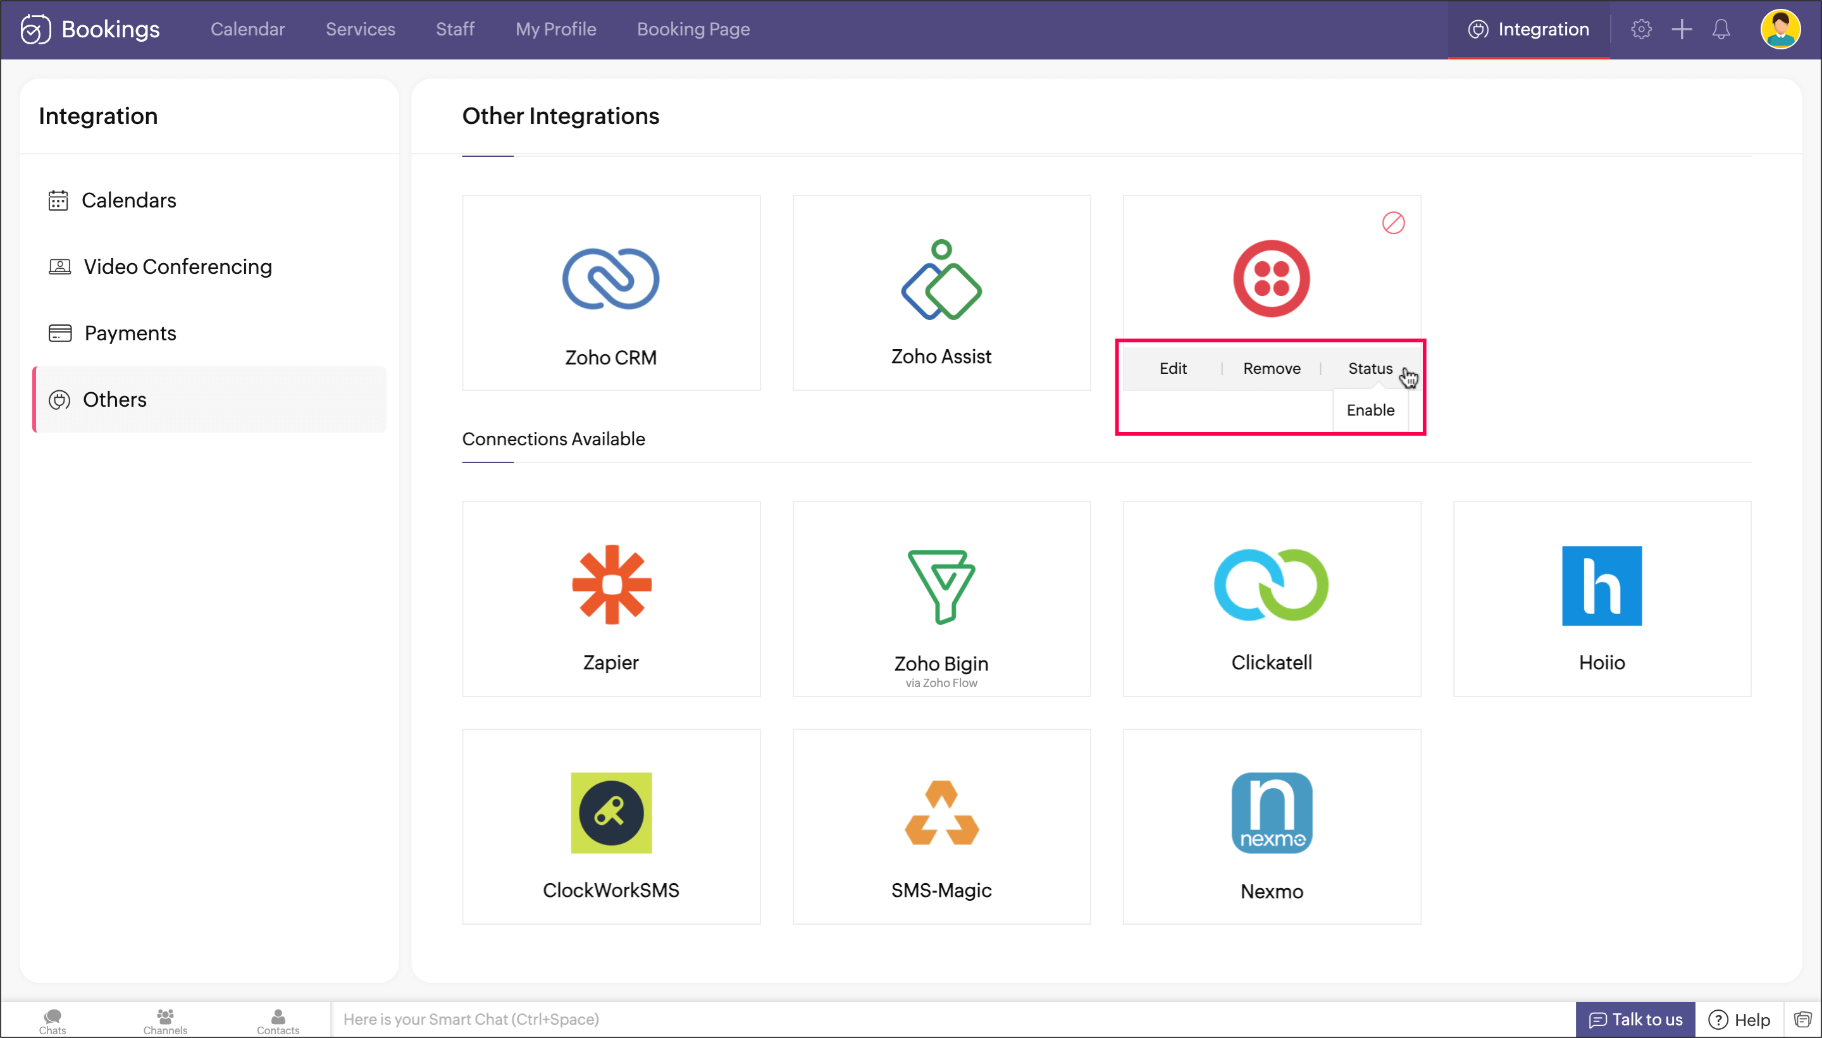Viewport: 1822px width, 1038px height.
Task: Go to the Booking Page tab
Action: click(x=693, y=29)
